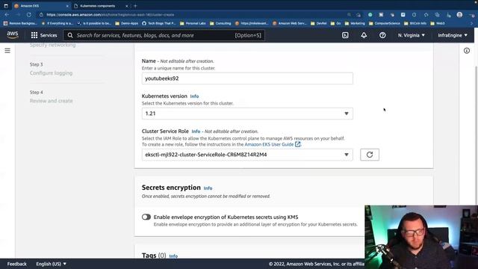Click the browser back arrow
The height and width of the screenshot is (269, 478).
click(7, 15)
